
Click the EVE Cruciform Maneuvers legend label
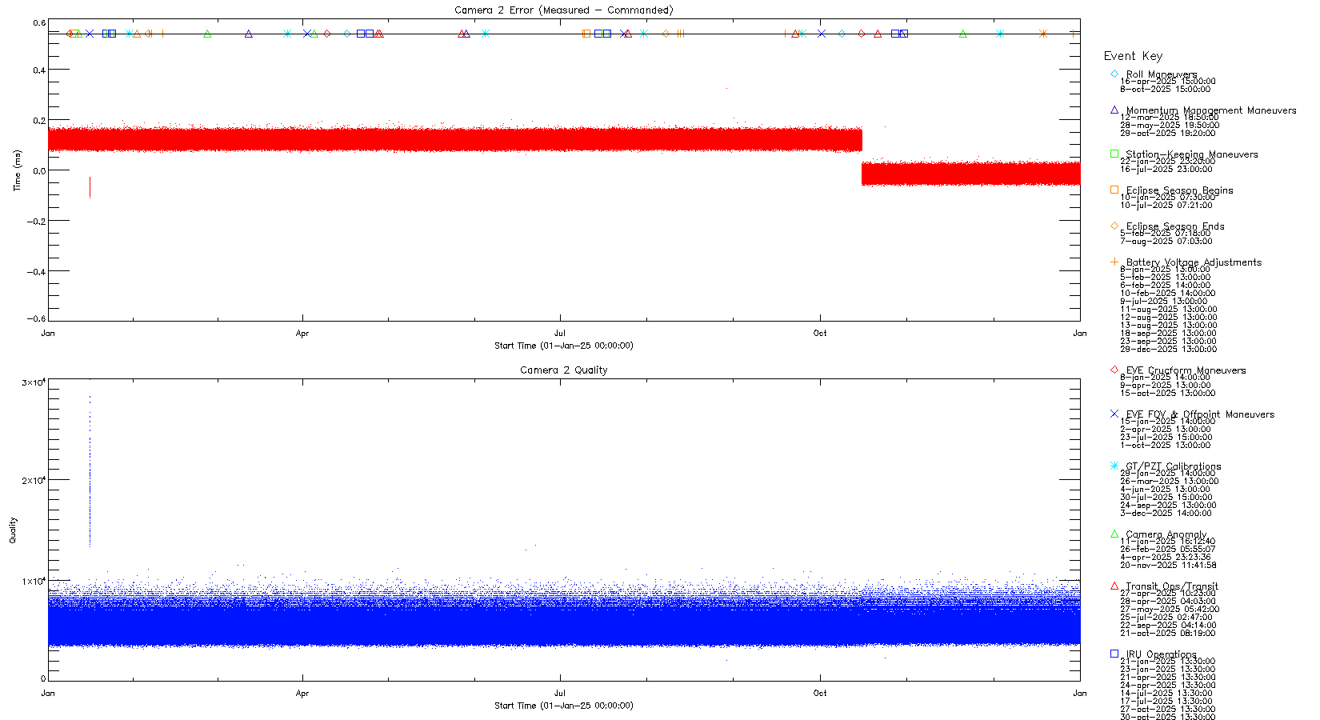[1186, 370]
